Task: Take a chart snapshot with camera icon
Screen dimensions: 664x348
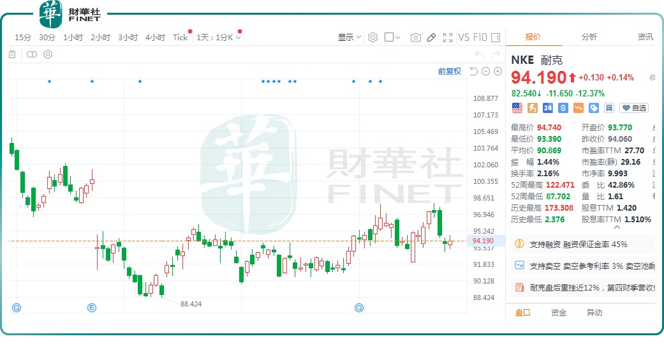Action: click(x=416, y=38)
